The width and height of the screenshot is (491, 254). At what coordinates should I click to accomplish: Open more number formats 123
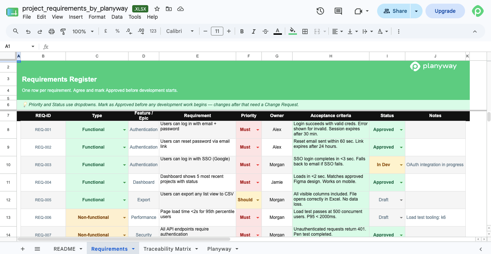tap(153, 31)
